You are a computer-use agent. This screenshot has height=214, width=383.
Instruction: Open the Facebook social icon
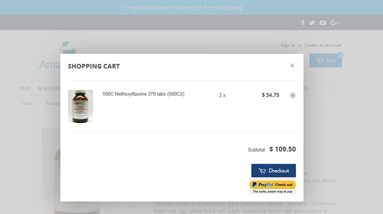303,22
